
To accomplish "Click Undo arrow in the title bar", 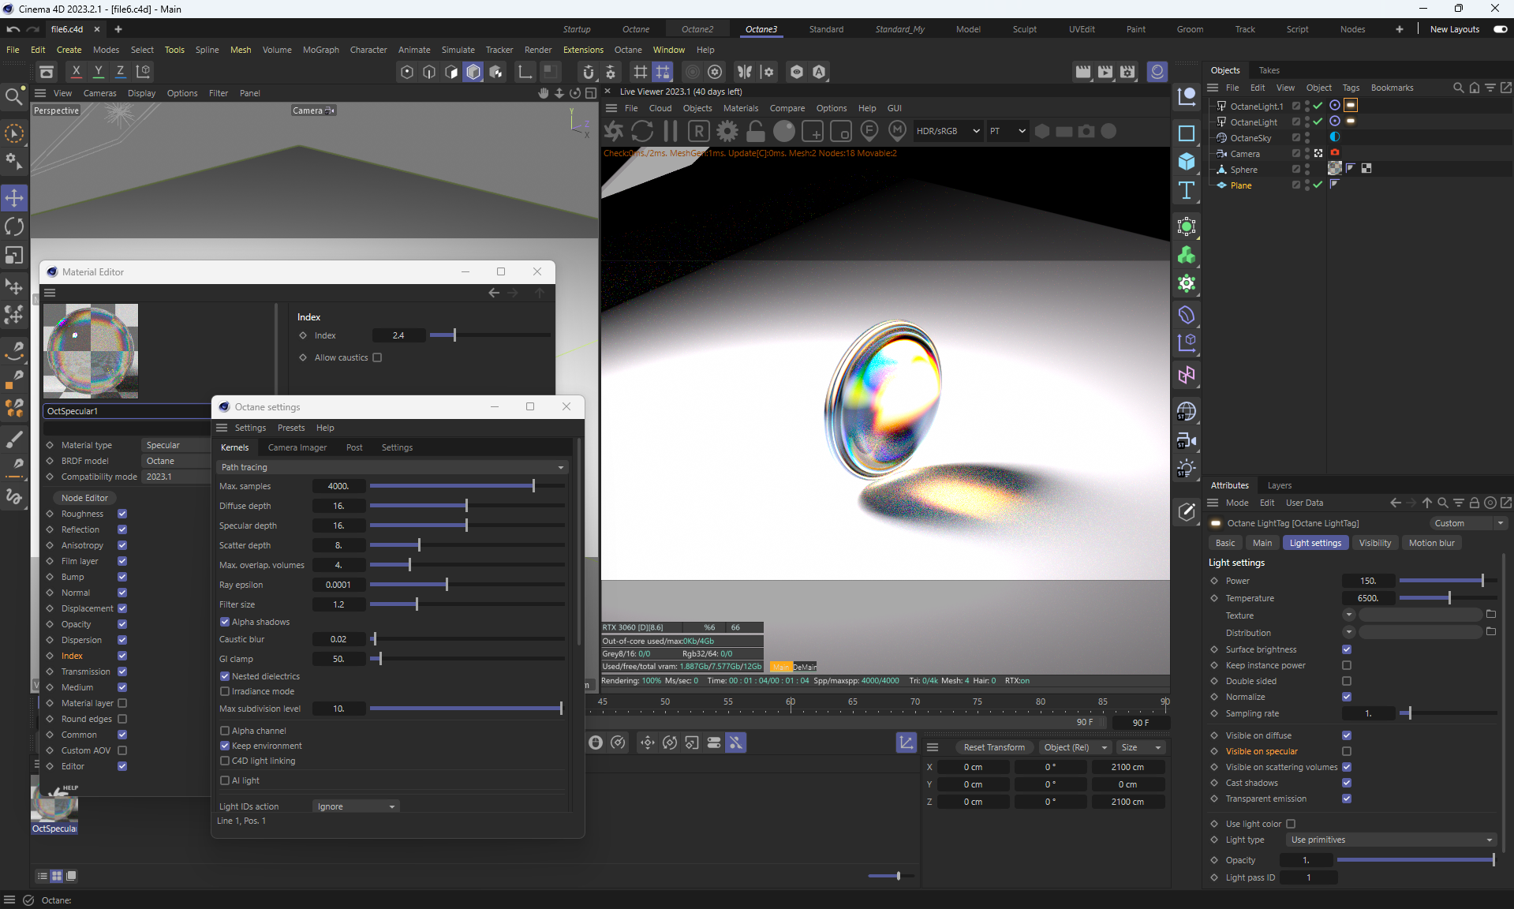I will coord(13,29).
